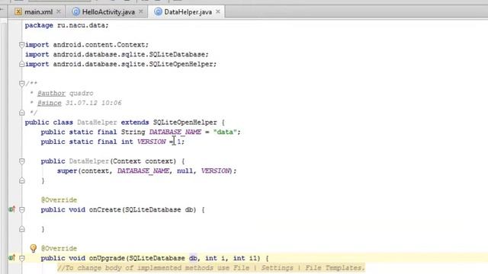Click the override gutter icon beside onCreate
The image size is (488, 274).
(12, 209)
